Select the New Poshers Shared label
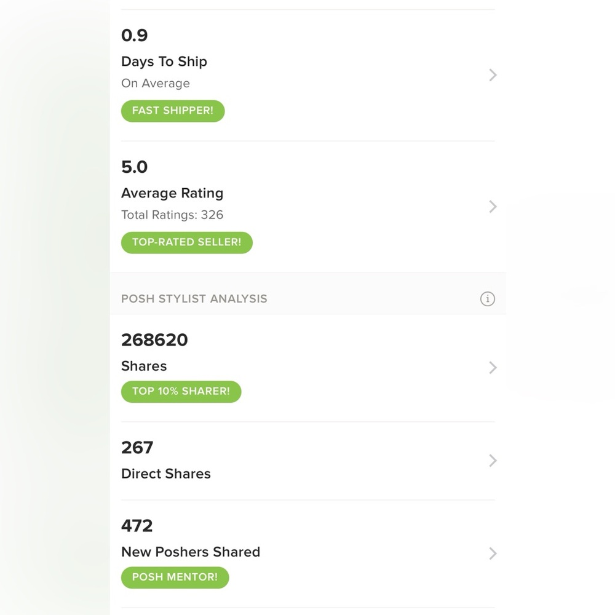Screen dimensions: 615x615 point(191,552)
